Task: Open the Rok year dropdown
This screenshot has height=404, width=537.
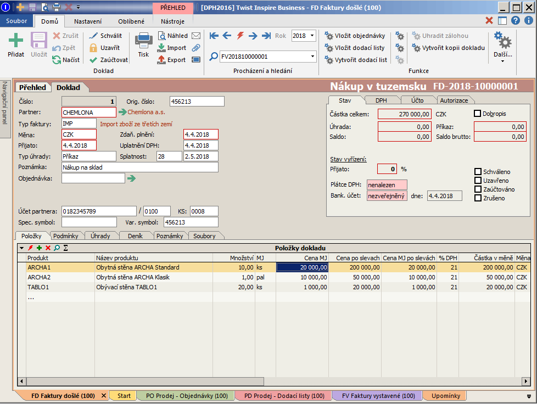Action: (x=312, y=36)
